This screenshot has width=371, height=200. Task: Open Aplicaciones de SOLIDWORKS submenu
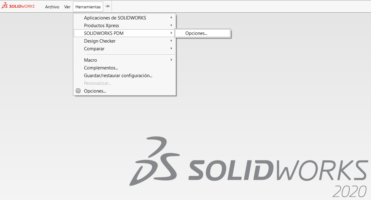coord(124,18)
